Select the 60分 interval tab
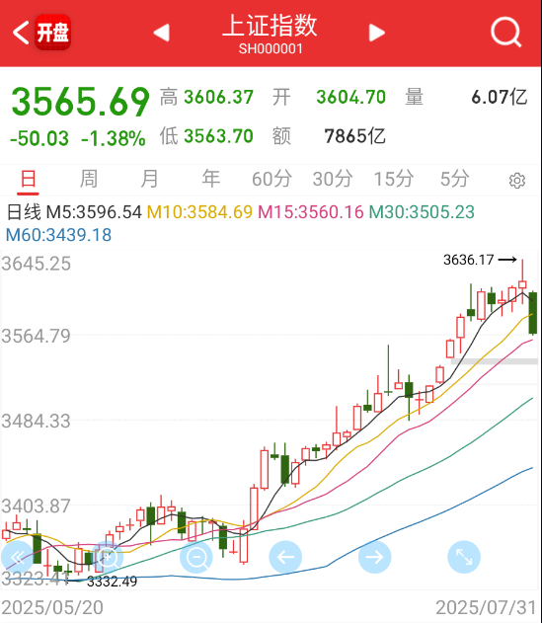 point(271,179)
